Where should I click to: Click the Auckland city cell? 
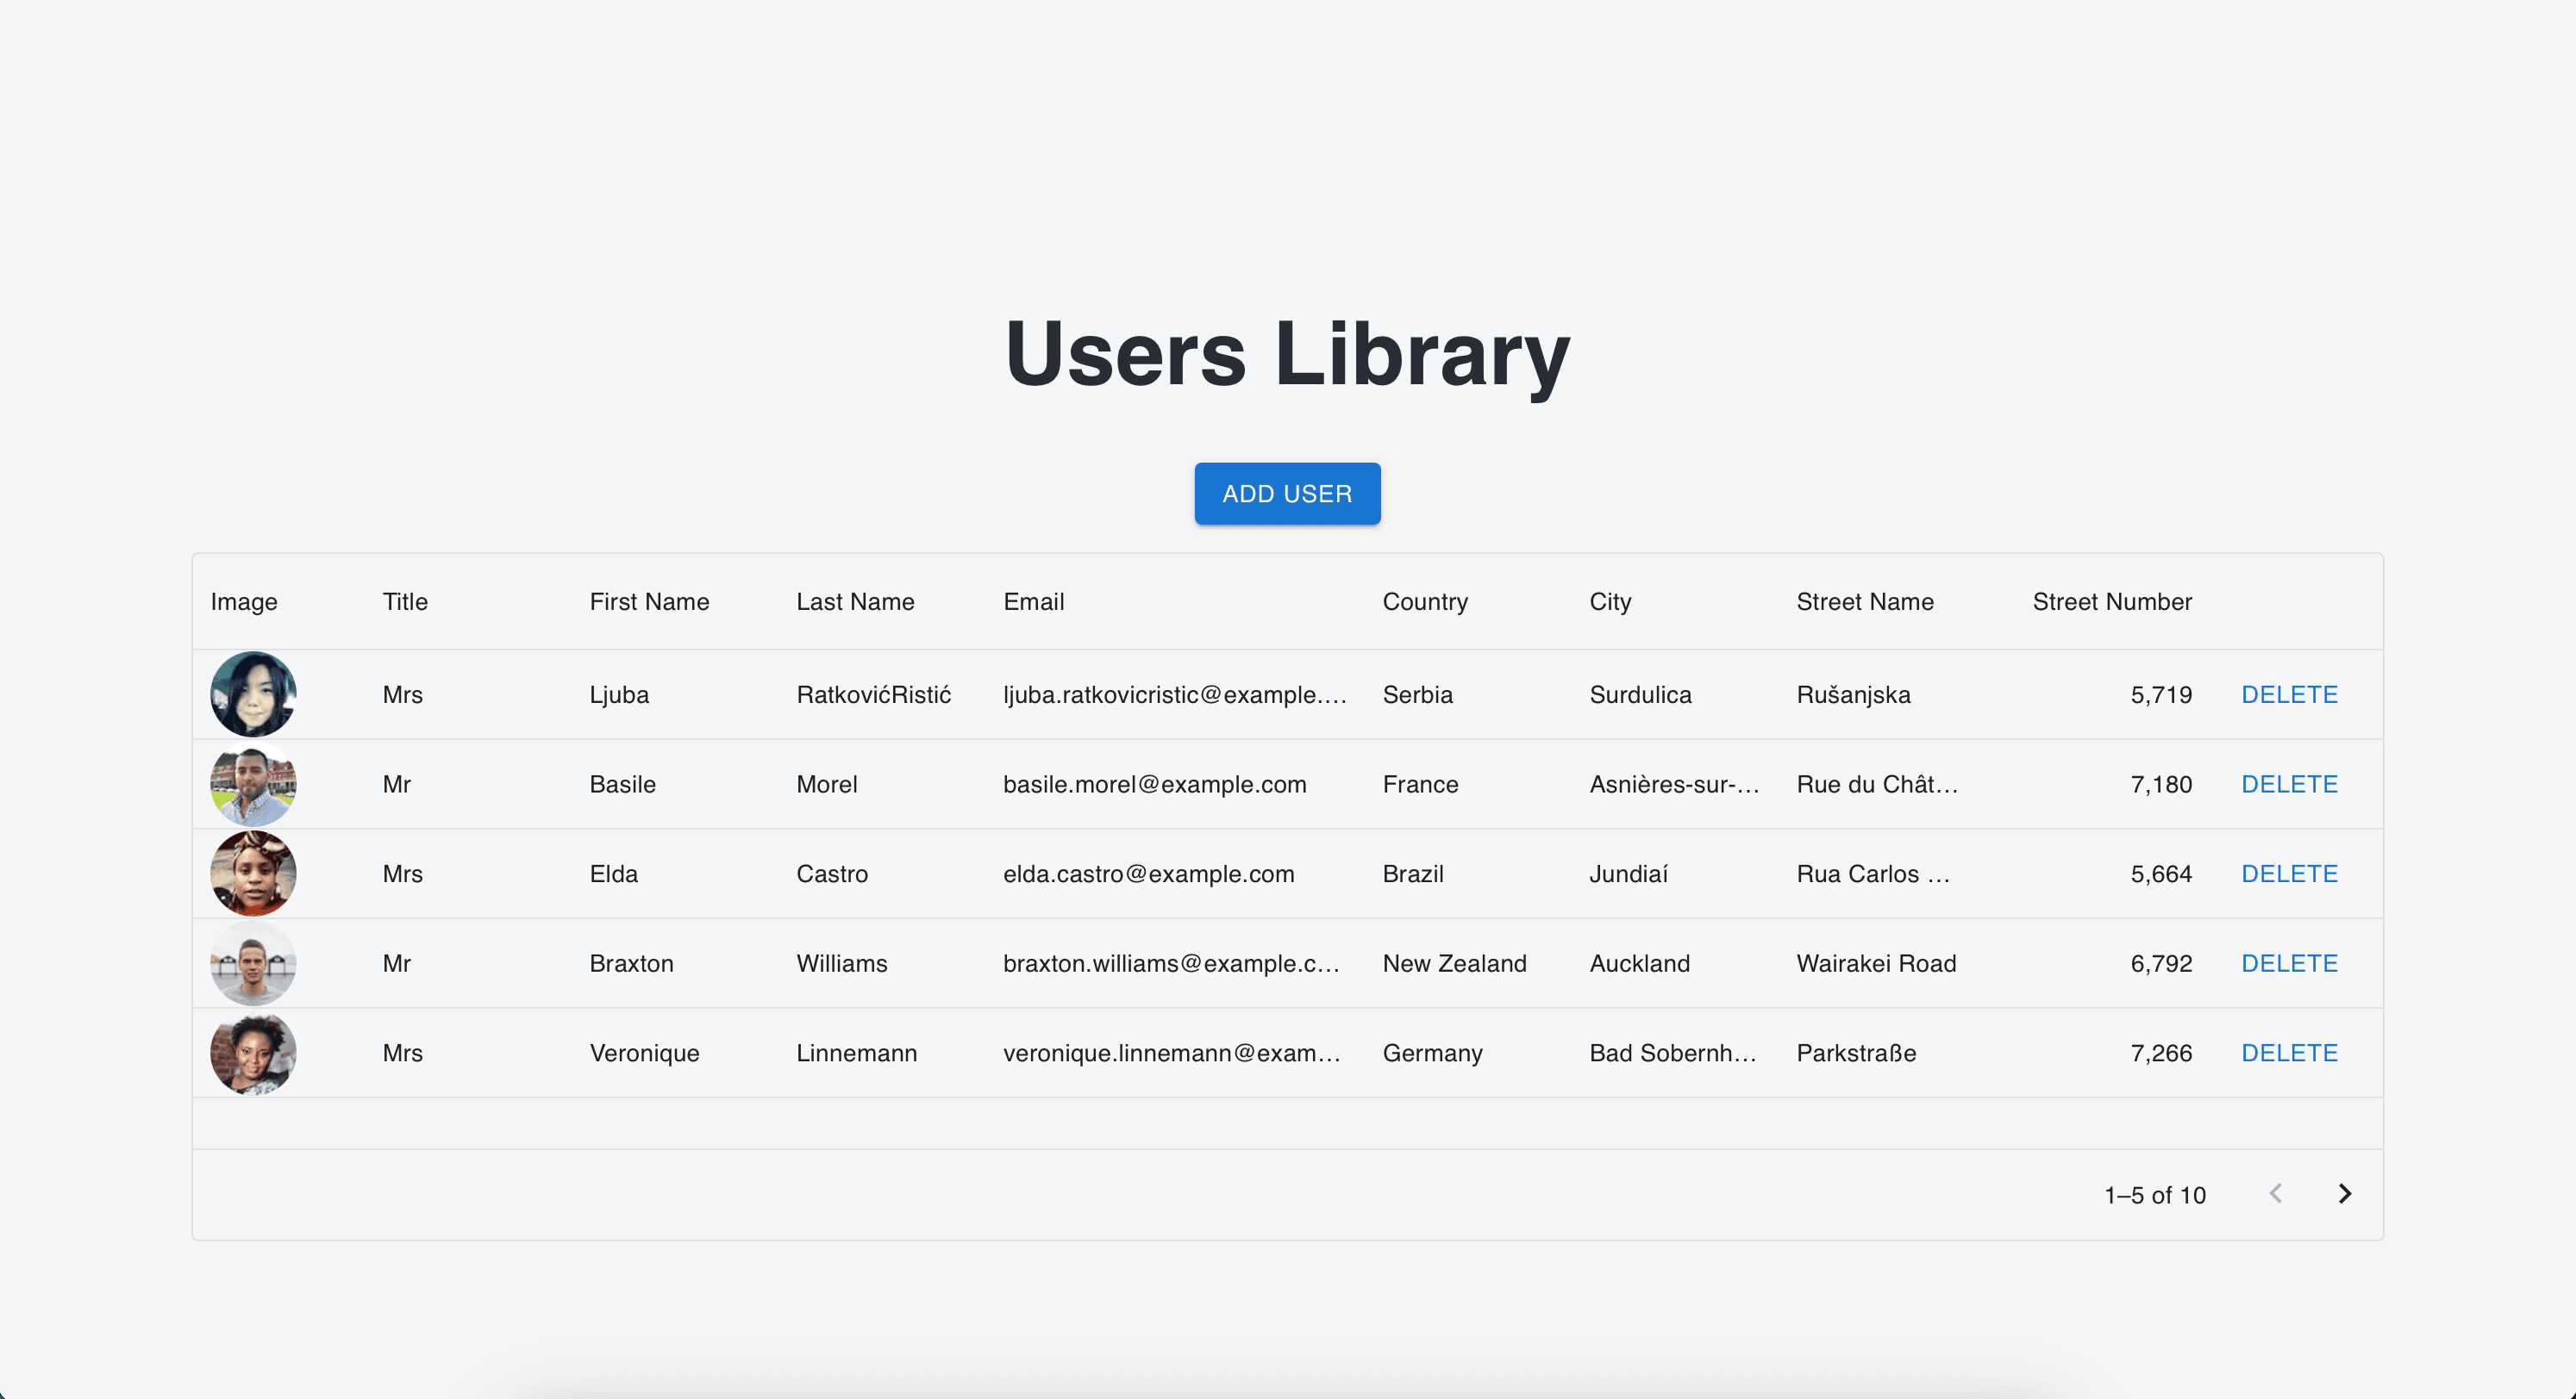click(x=1639, y=963)
